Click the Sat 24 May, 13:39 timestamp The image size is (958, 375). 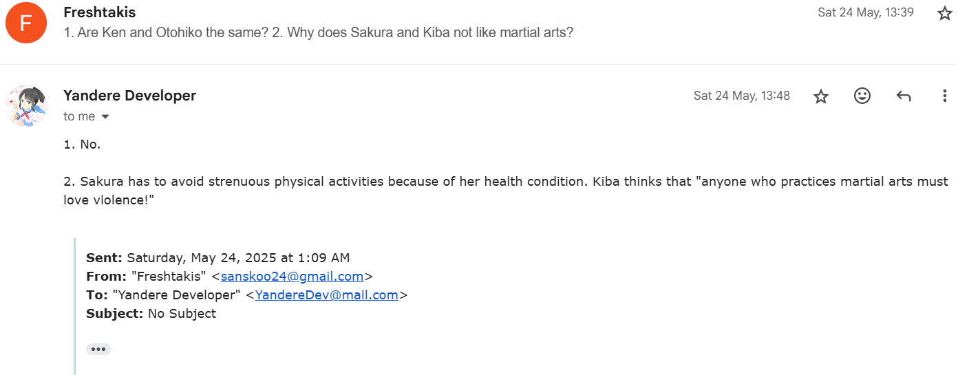pyautogui.click(x=865, y=12)
